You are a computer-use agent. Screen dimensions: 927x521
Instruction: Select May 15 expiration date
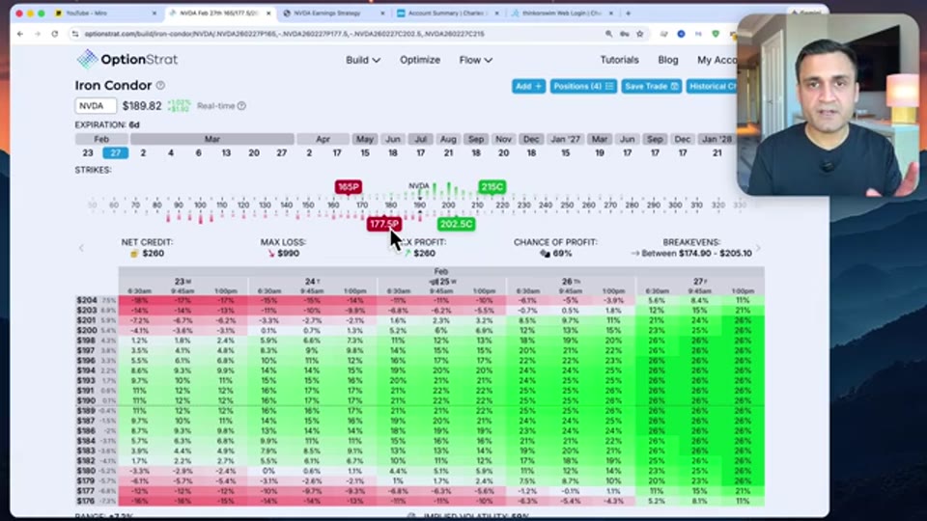[x=365, y=153]
